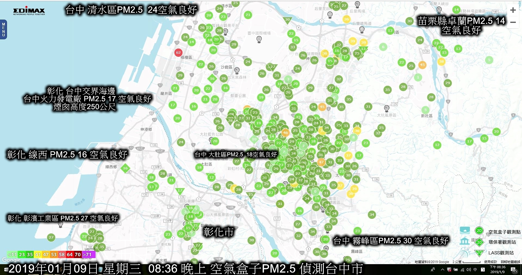The width and height of the screenshot is (522, 275).
Task: Open the 使用條款 terms link
Action: (x=490, y=262)
